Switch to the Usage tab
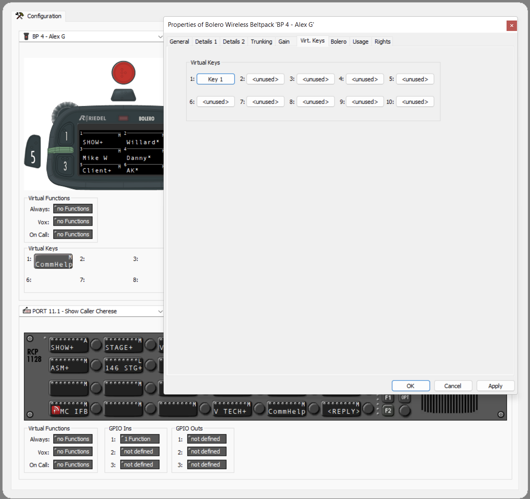 (360, 41)
